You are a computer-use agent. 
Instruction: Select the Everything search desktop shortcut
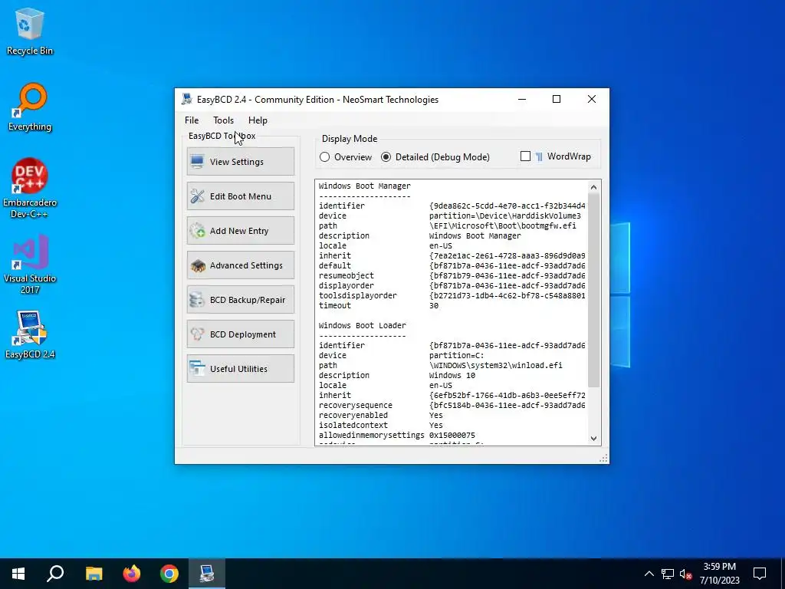point(30,107)
